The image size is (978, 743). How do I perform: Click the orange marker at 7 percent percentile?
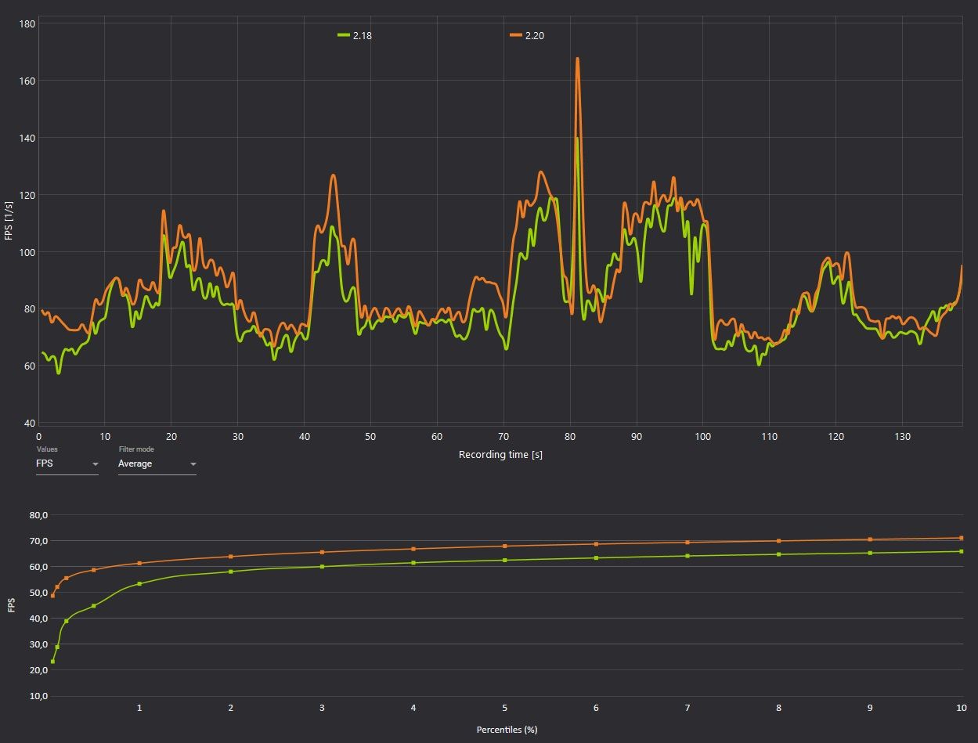(687, 542)
